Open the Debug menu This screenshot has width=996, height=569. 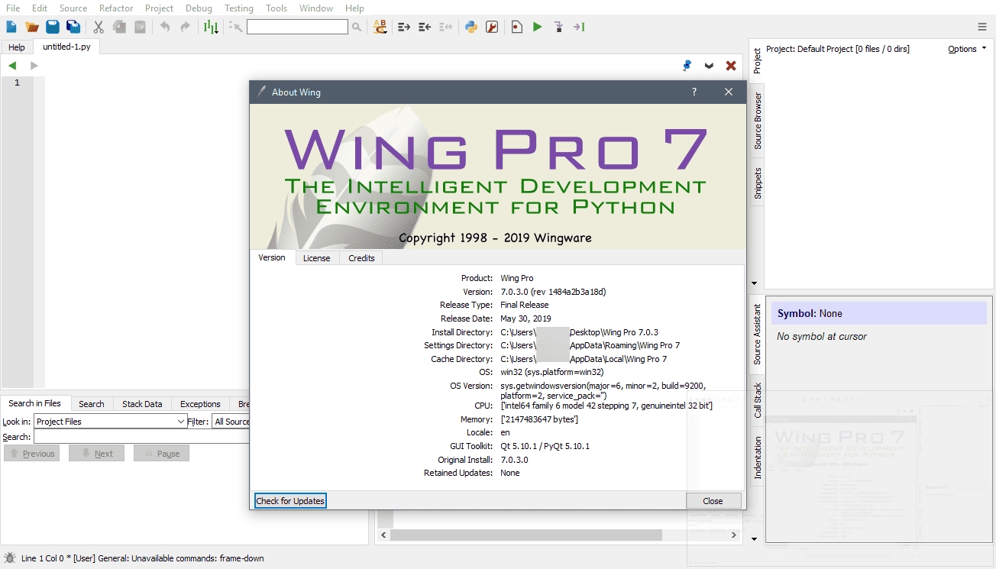[199, 8]
